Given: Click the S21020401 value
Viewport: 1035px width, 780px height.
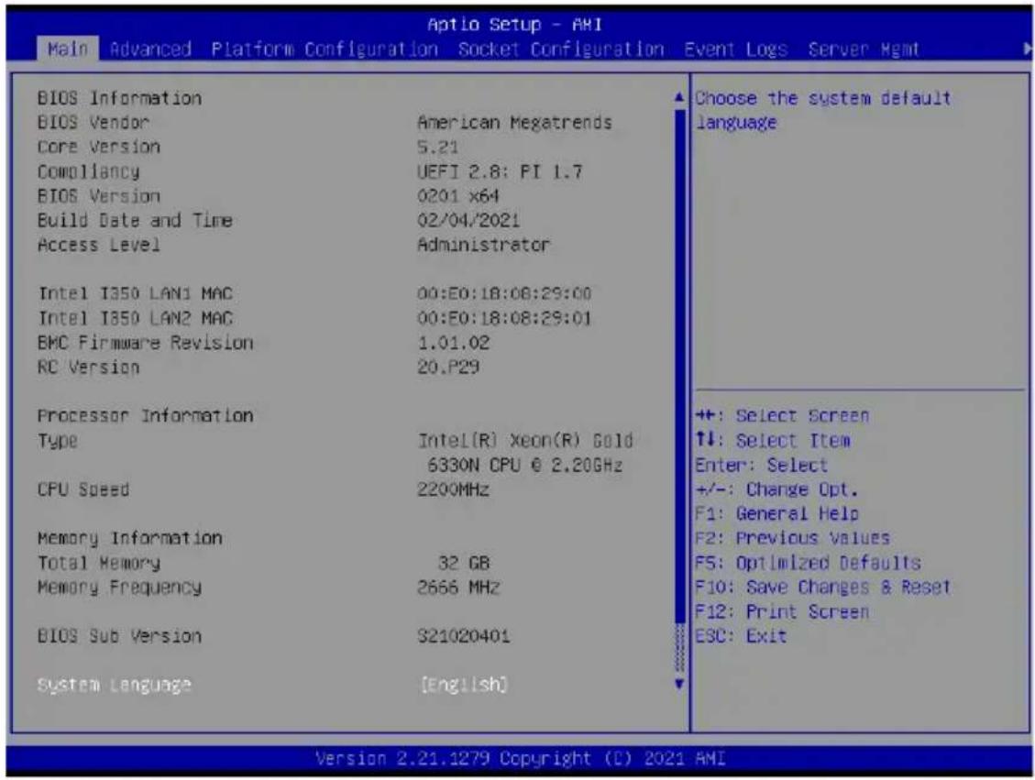Looking at the screenshot, I should (463, 636).
